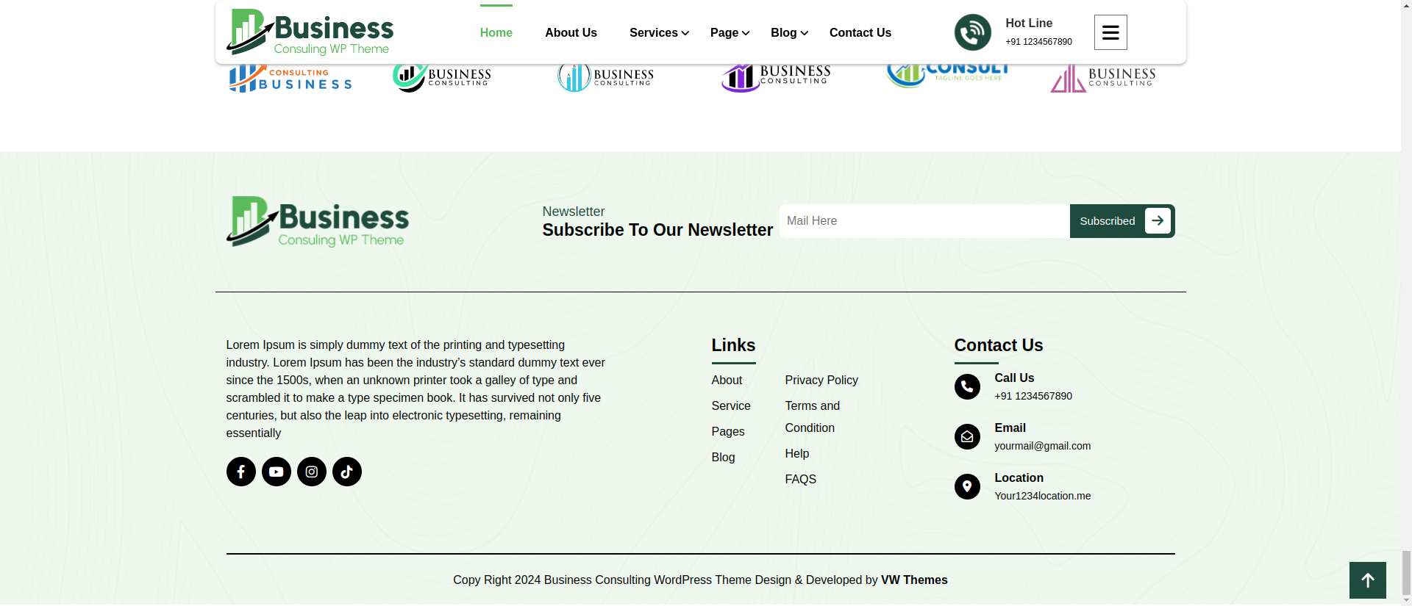Screen dimensions: 1412x606
Task: Focus the Mail Here input field
Action: [x=924, y=221]
